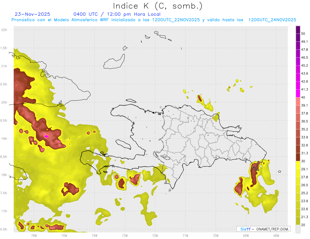Select the date label '23-Nov-2025'
The height and width of the screenshot is (239, 310).
point(33,14)
